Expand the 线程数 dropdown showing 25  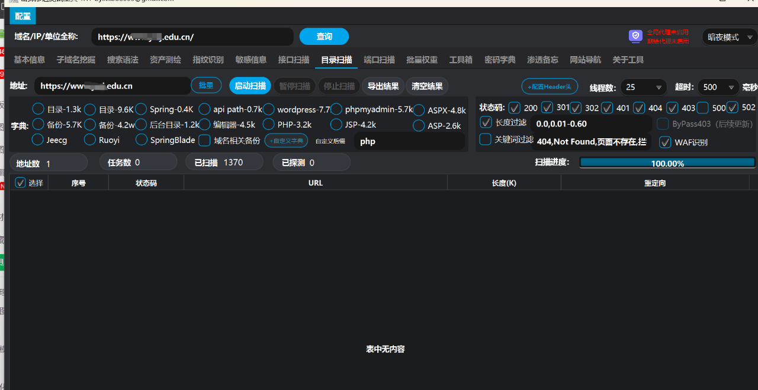click(644, 87)
